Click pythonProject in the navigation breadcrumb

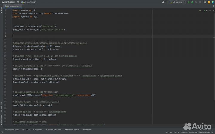point(8,2)
